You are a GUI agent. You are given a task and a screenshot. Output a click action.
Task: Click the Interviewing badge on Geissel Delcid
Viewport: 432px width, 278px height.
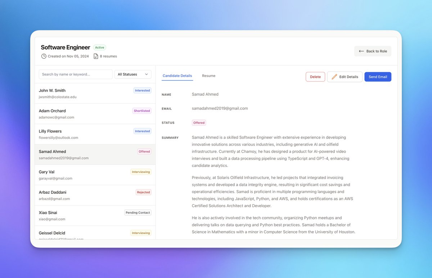coord(141,233)
